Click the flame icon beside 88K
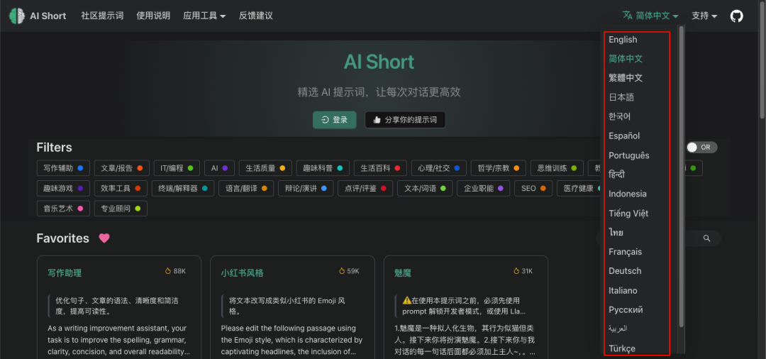 (168, 270)
